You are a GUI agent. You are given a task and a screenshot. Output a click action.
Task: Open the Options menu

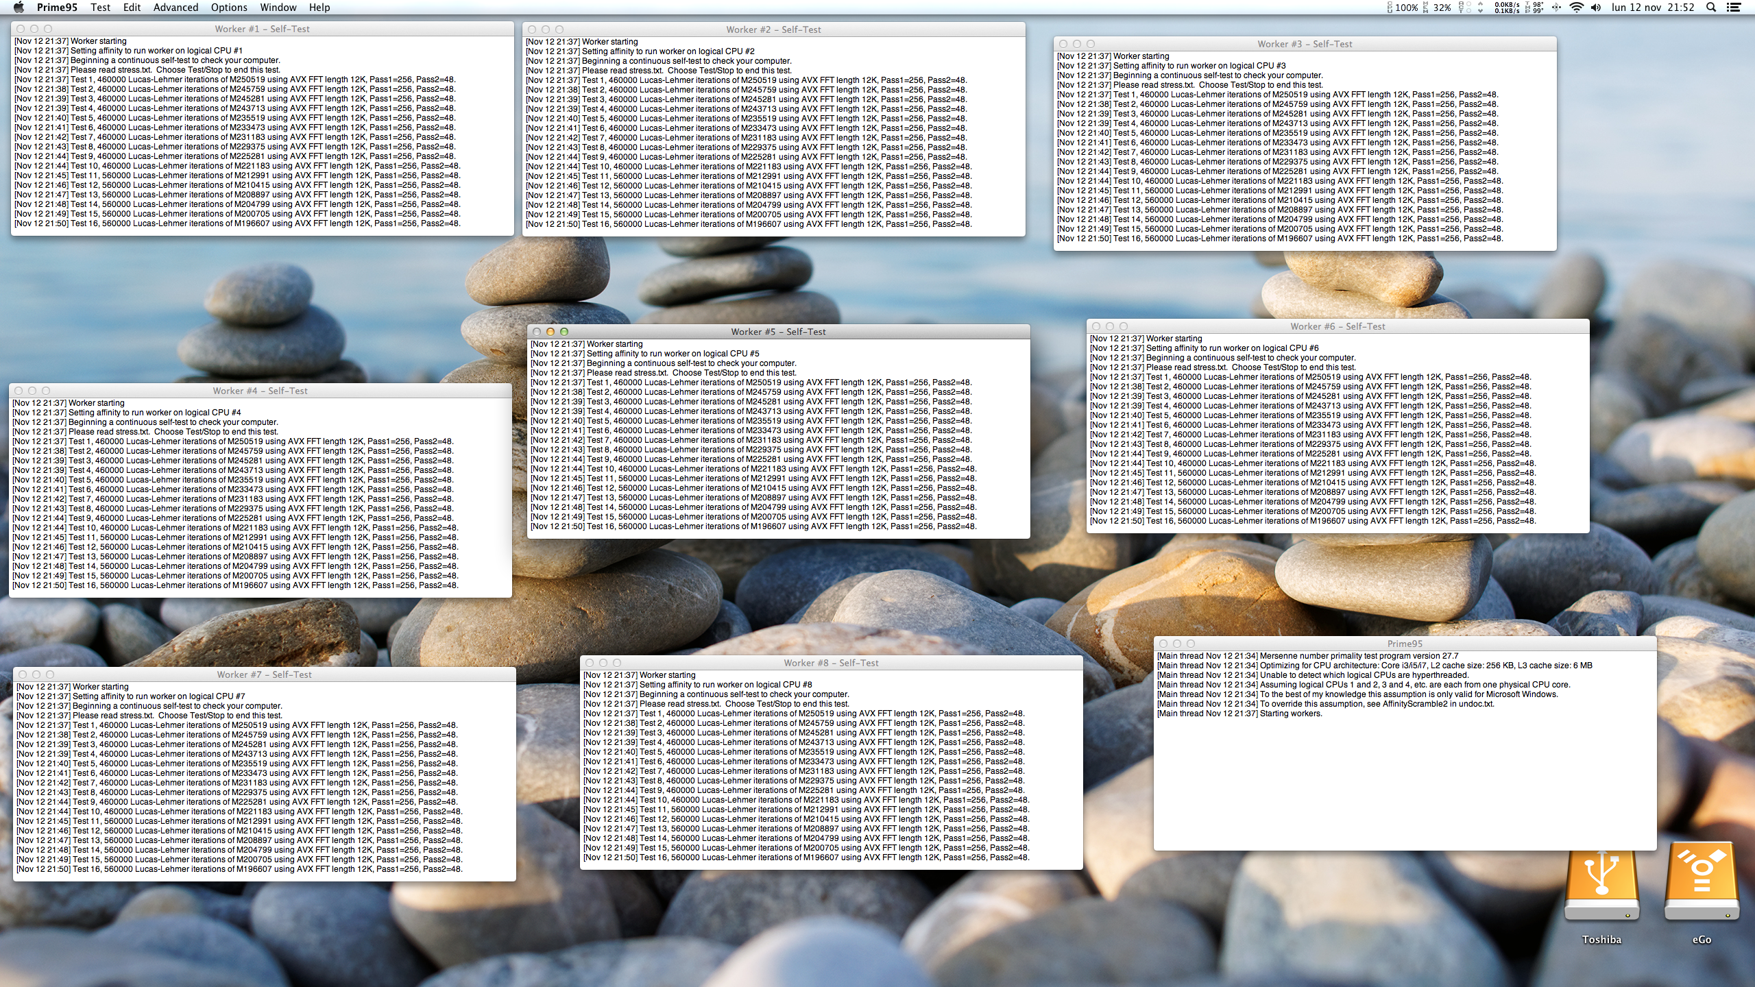tap(229, 8)
